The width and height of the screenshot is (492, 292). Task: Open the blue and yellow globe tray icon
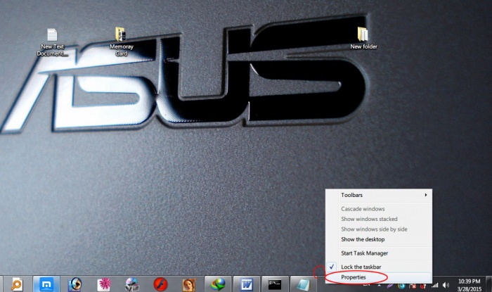(401, 286)
